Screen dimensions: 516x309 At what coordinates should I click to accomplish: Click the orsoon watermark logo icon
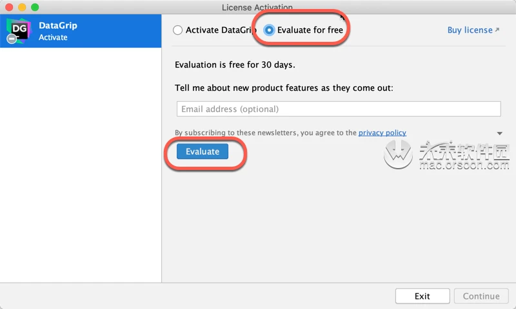point(398,154)
